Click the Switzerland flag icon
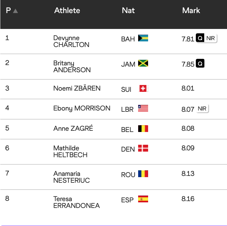The width and height of the screenshot is (227, 226). (143, 88)
